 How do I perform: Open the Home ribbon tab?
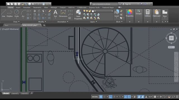[11, 7]
